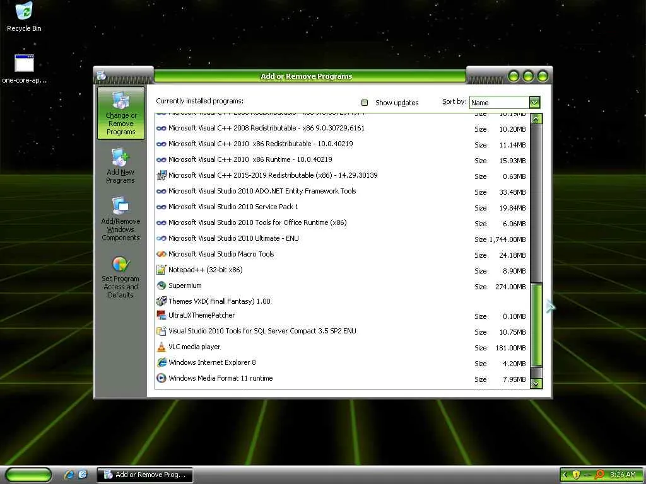Select VLC media player entry name

pos(194,347)
